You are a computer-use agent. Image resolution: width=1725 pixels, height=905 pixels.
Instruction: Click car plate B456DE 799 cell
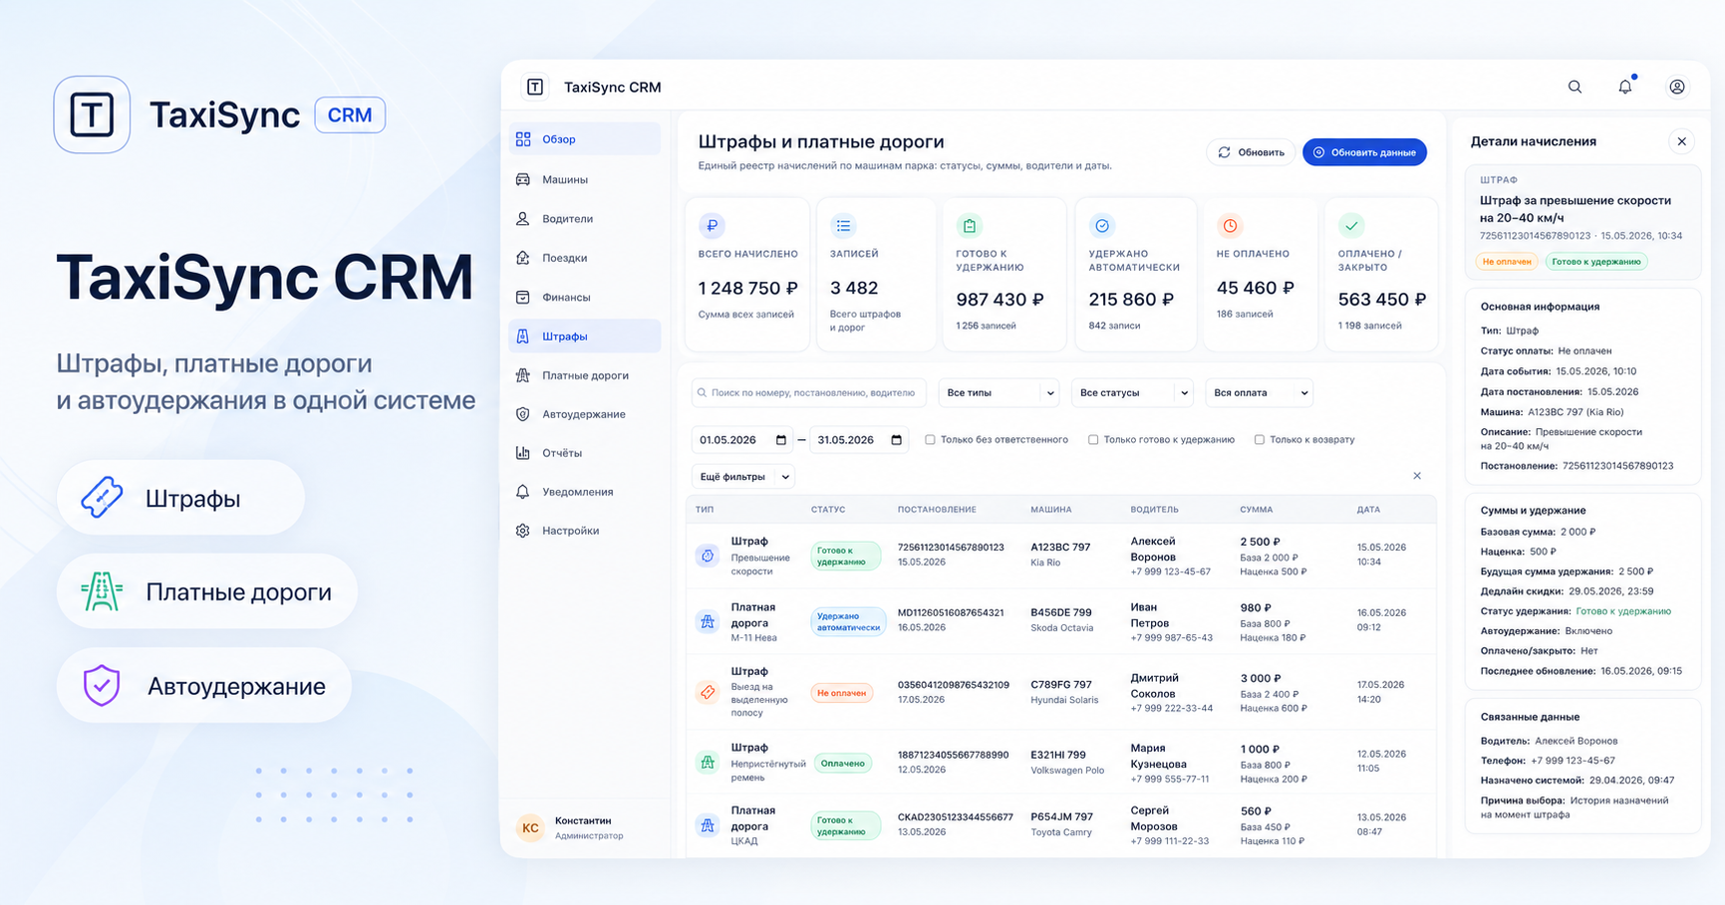1060,612
